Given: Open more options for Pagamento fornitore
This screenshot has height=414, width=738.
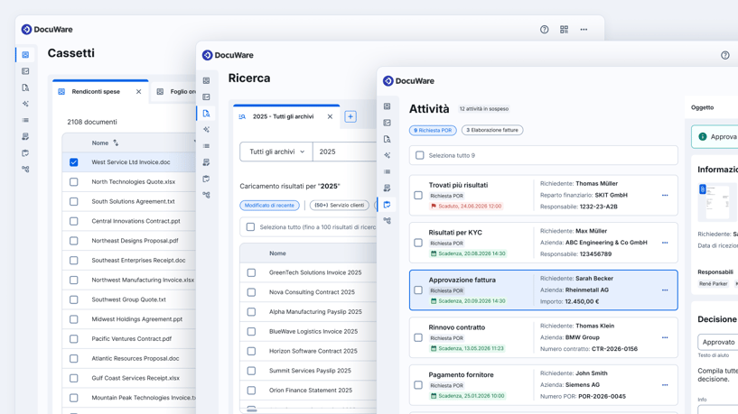Looking at the screenshot, I should tap(665, 385).
